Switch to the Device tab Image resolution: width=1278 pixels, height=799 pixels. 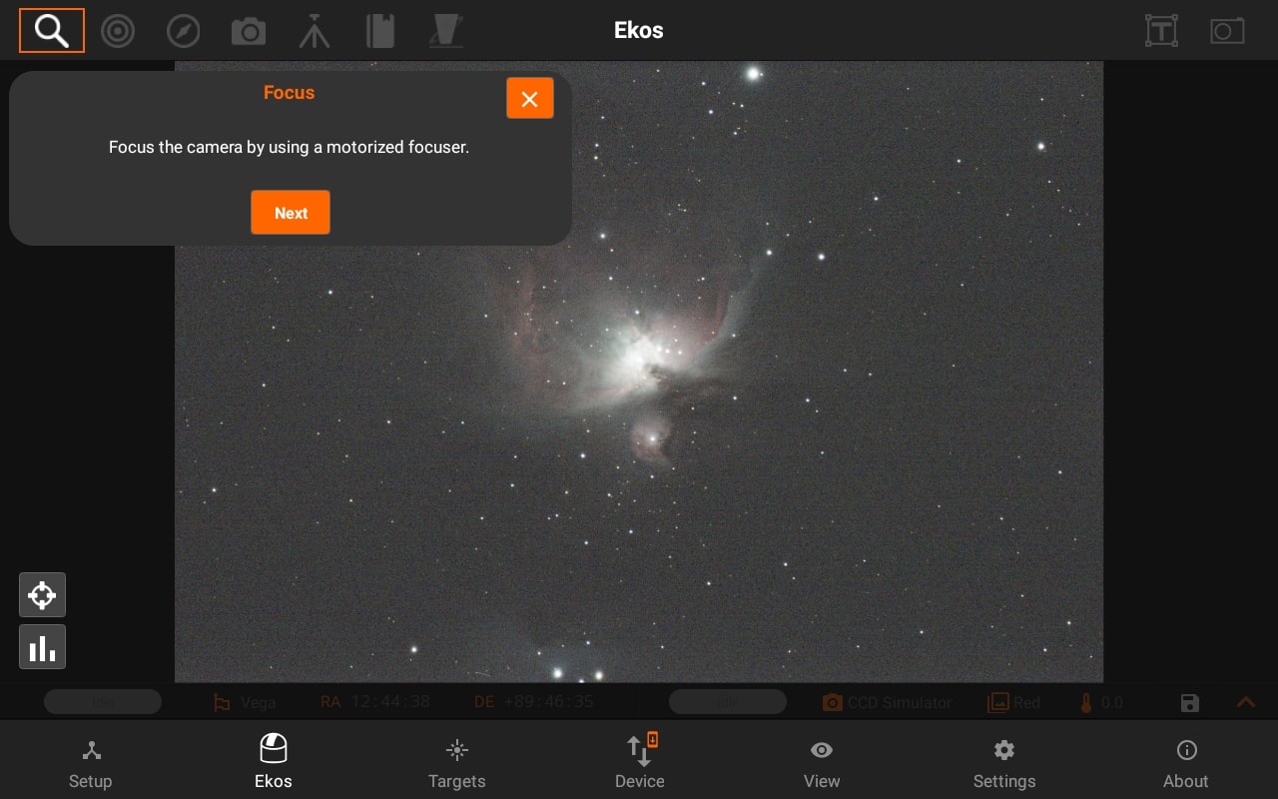point(639,764)
